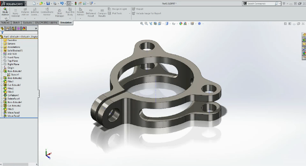The height and width of the screenshot is (166, 306).
Task: Click the Zoom to Fit icon
Action: (142, 24)
